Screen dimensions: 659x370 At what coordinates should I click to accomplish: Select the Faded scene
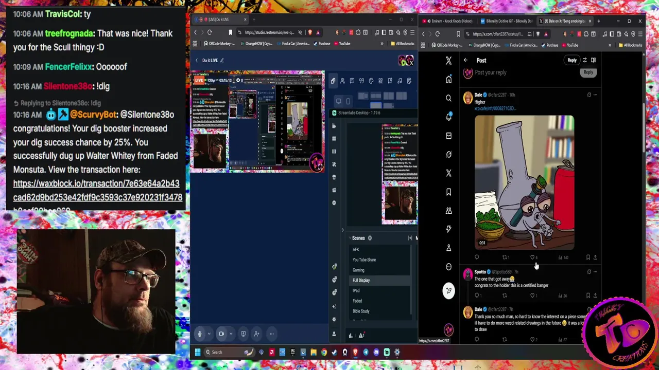coord(357,301)
